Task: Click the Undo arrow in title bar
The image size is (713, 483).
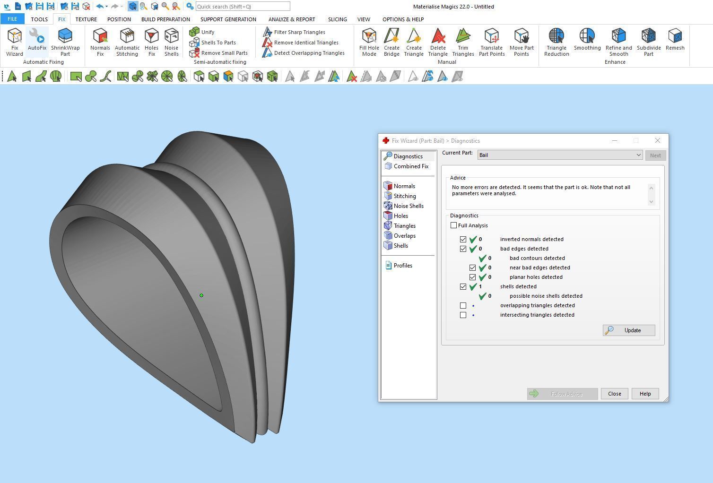Action: 99,7
